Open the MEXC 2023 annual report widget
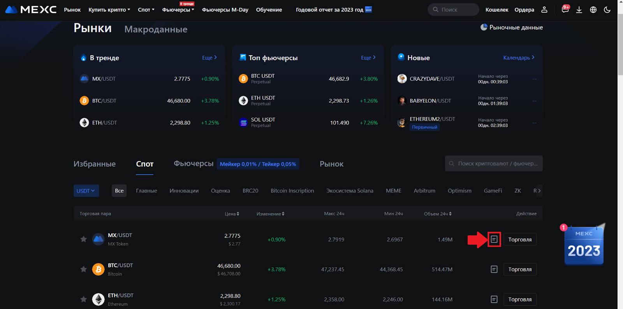This screenshot has width=623, height=309. pyautogui.click(x=584, y=245)
